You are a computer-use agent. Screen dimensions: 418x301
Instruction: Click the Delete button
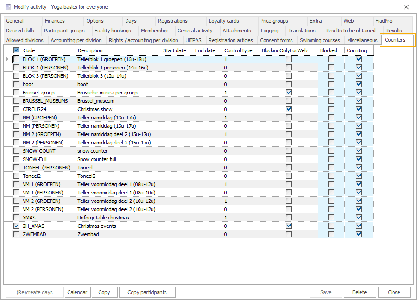pos(360,292)
